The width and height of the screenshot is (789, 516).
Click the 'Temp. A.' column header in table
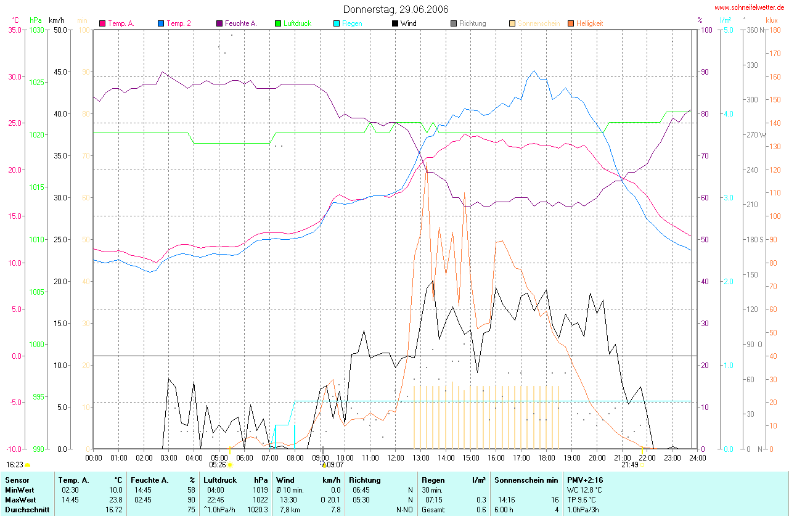coord(74,480)
